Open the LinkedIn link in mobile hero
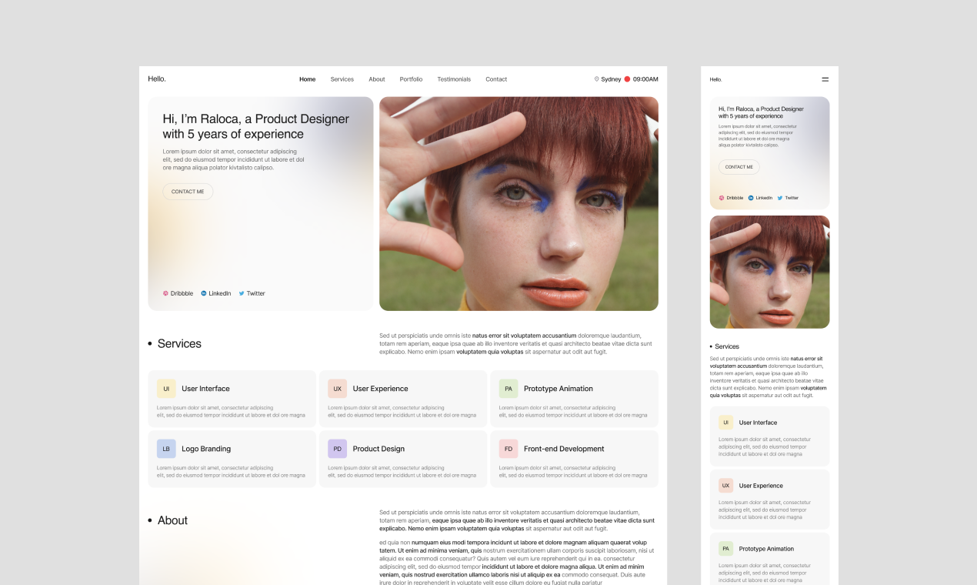Image resolution: width=977 pixels, height=585 pixels. pyautogui.click(x=760, y=198)
